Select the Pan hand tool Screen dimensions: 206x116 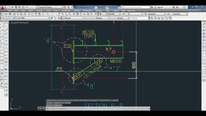[59, 14]
